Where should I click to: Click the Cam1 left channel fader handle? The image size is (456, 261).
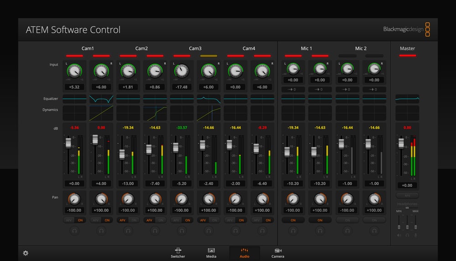(x=68, y=143)
